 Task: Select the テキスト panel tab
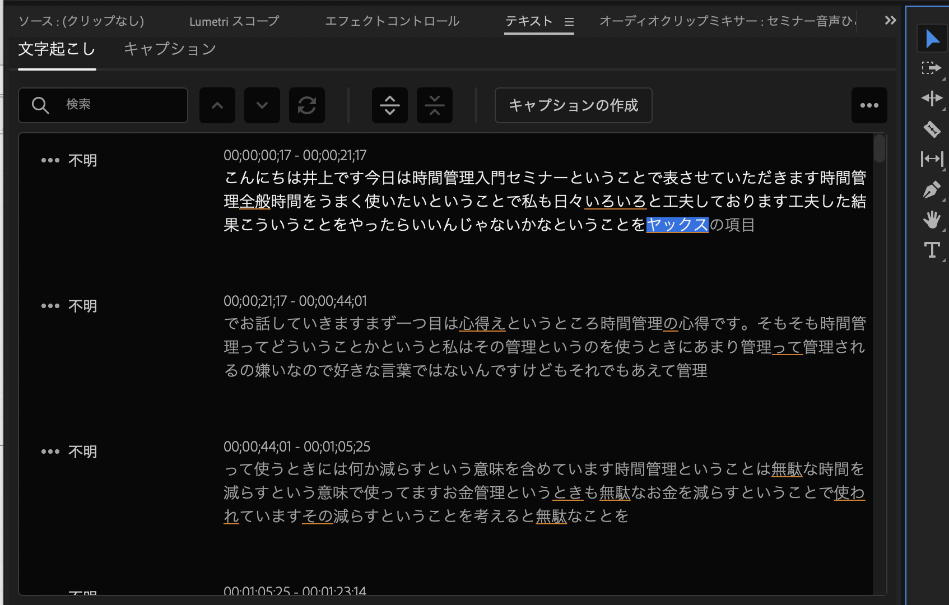529,21
